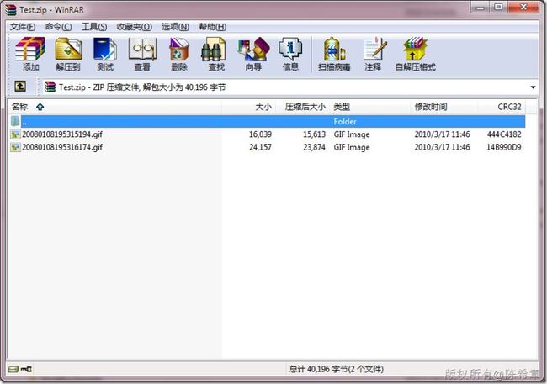Click the archive icon in address bar
The width and height of the screenshot is (547, 384).
pos(50,87)
